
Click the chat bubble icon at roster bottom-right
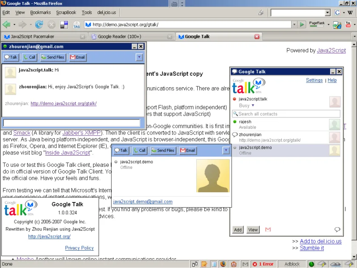click(337, 229)
